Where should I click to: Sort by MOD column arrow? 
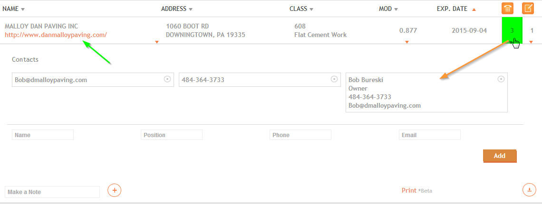(x=396, y=9)
